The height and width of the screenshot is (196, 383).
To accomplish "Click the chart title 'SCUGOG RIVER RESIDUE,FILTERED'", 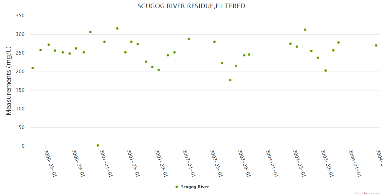I will pyautogui.click(x=191, y=6).
